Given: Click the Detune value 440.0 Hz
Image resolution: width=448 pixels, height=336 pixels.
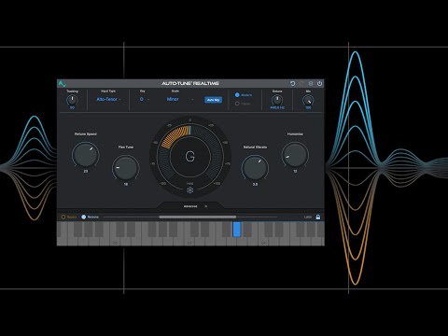Looking at the screenshot, I should [277, 107].
